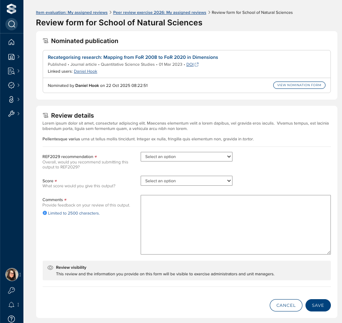Click the key icon in the sidebar
The image size is (342, 323).
click(x=12, y=290)
